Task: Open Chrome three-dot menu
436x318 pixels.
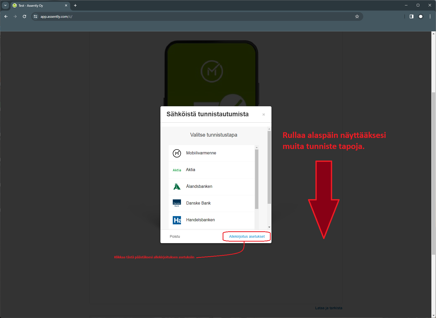Action: point(430,16)
